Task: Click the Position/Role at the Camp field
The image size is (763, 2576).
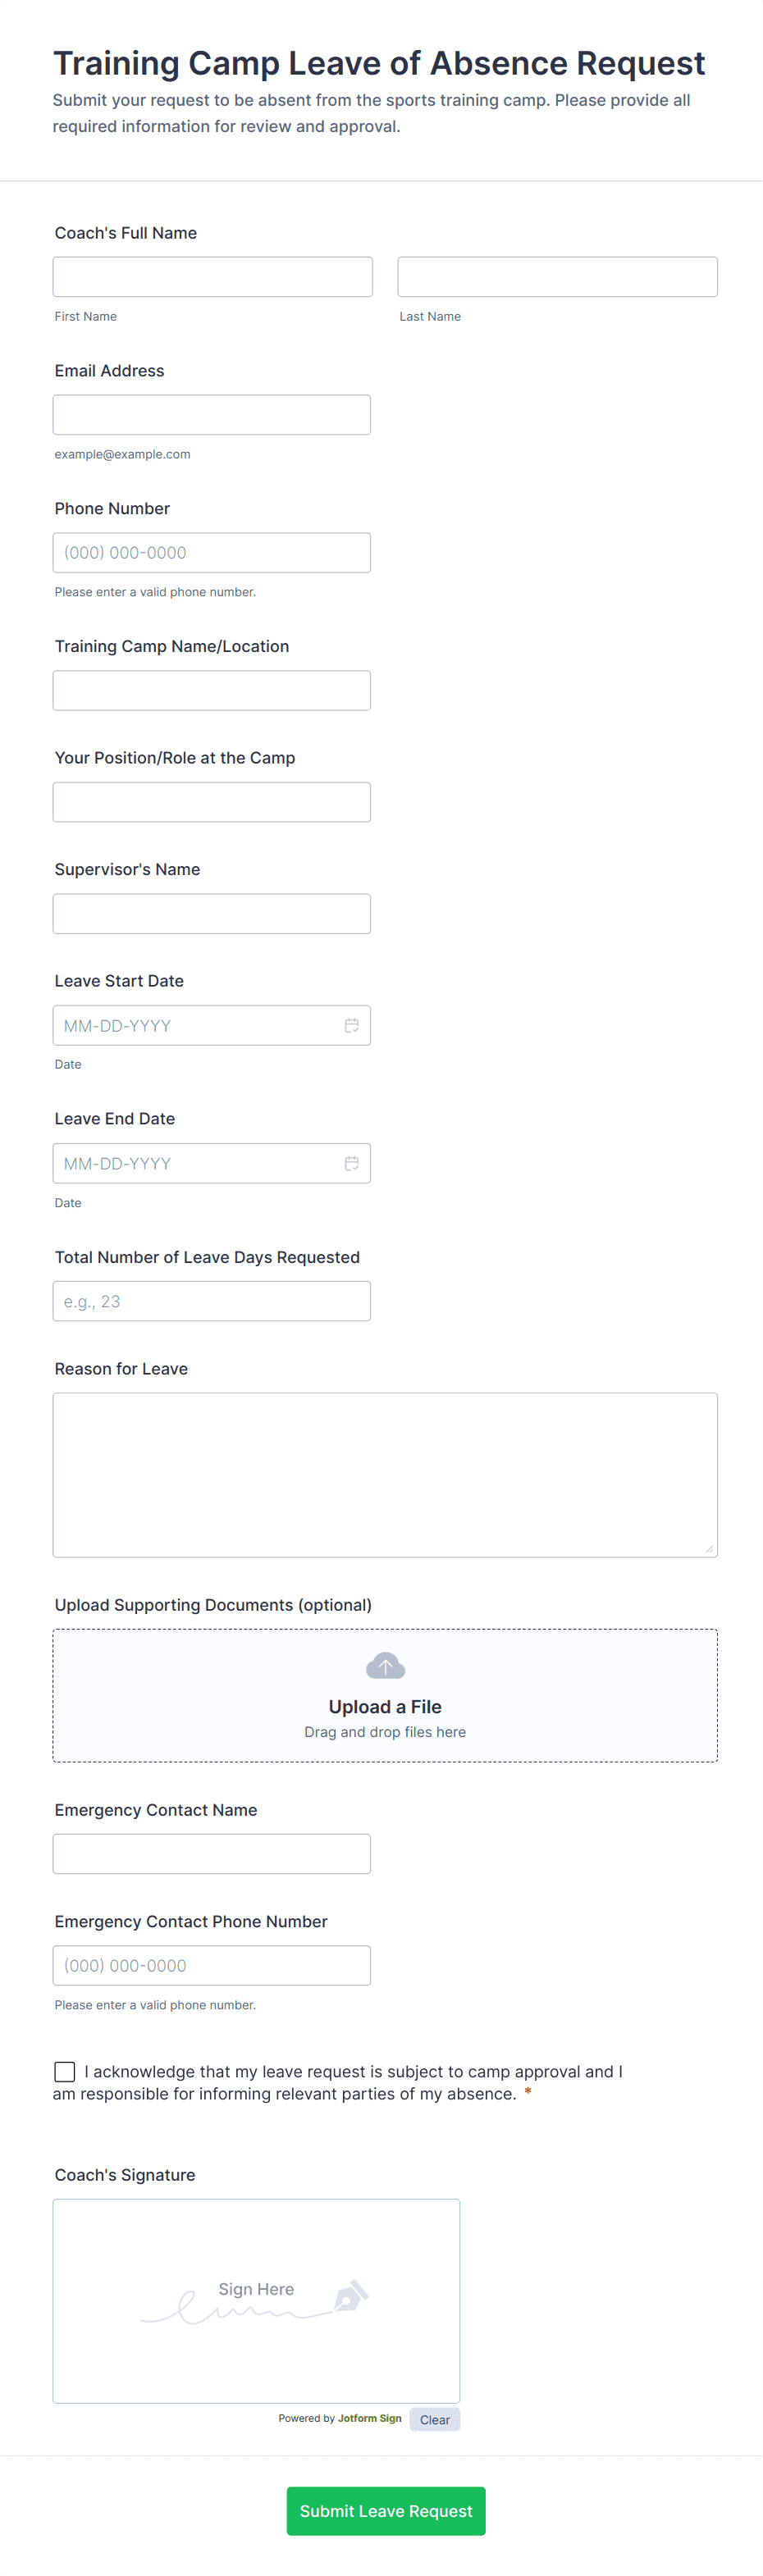Action: coord(212,802)
